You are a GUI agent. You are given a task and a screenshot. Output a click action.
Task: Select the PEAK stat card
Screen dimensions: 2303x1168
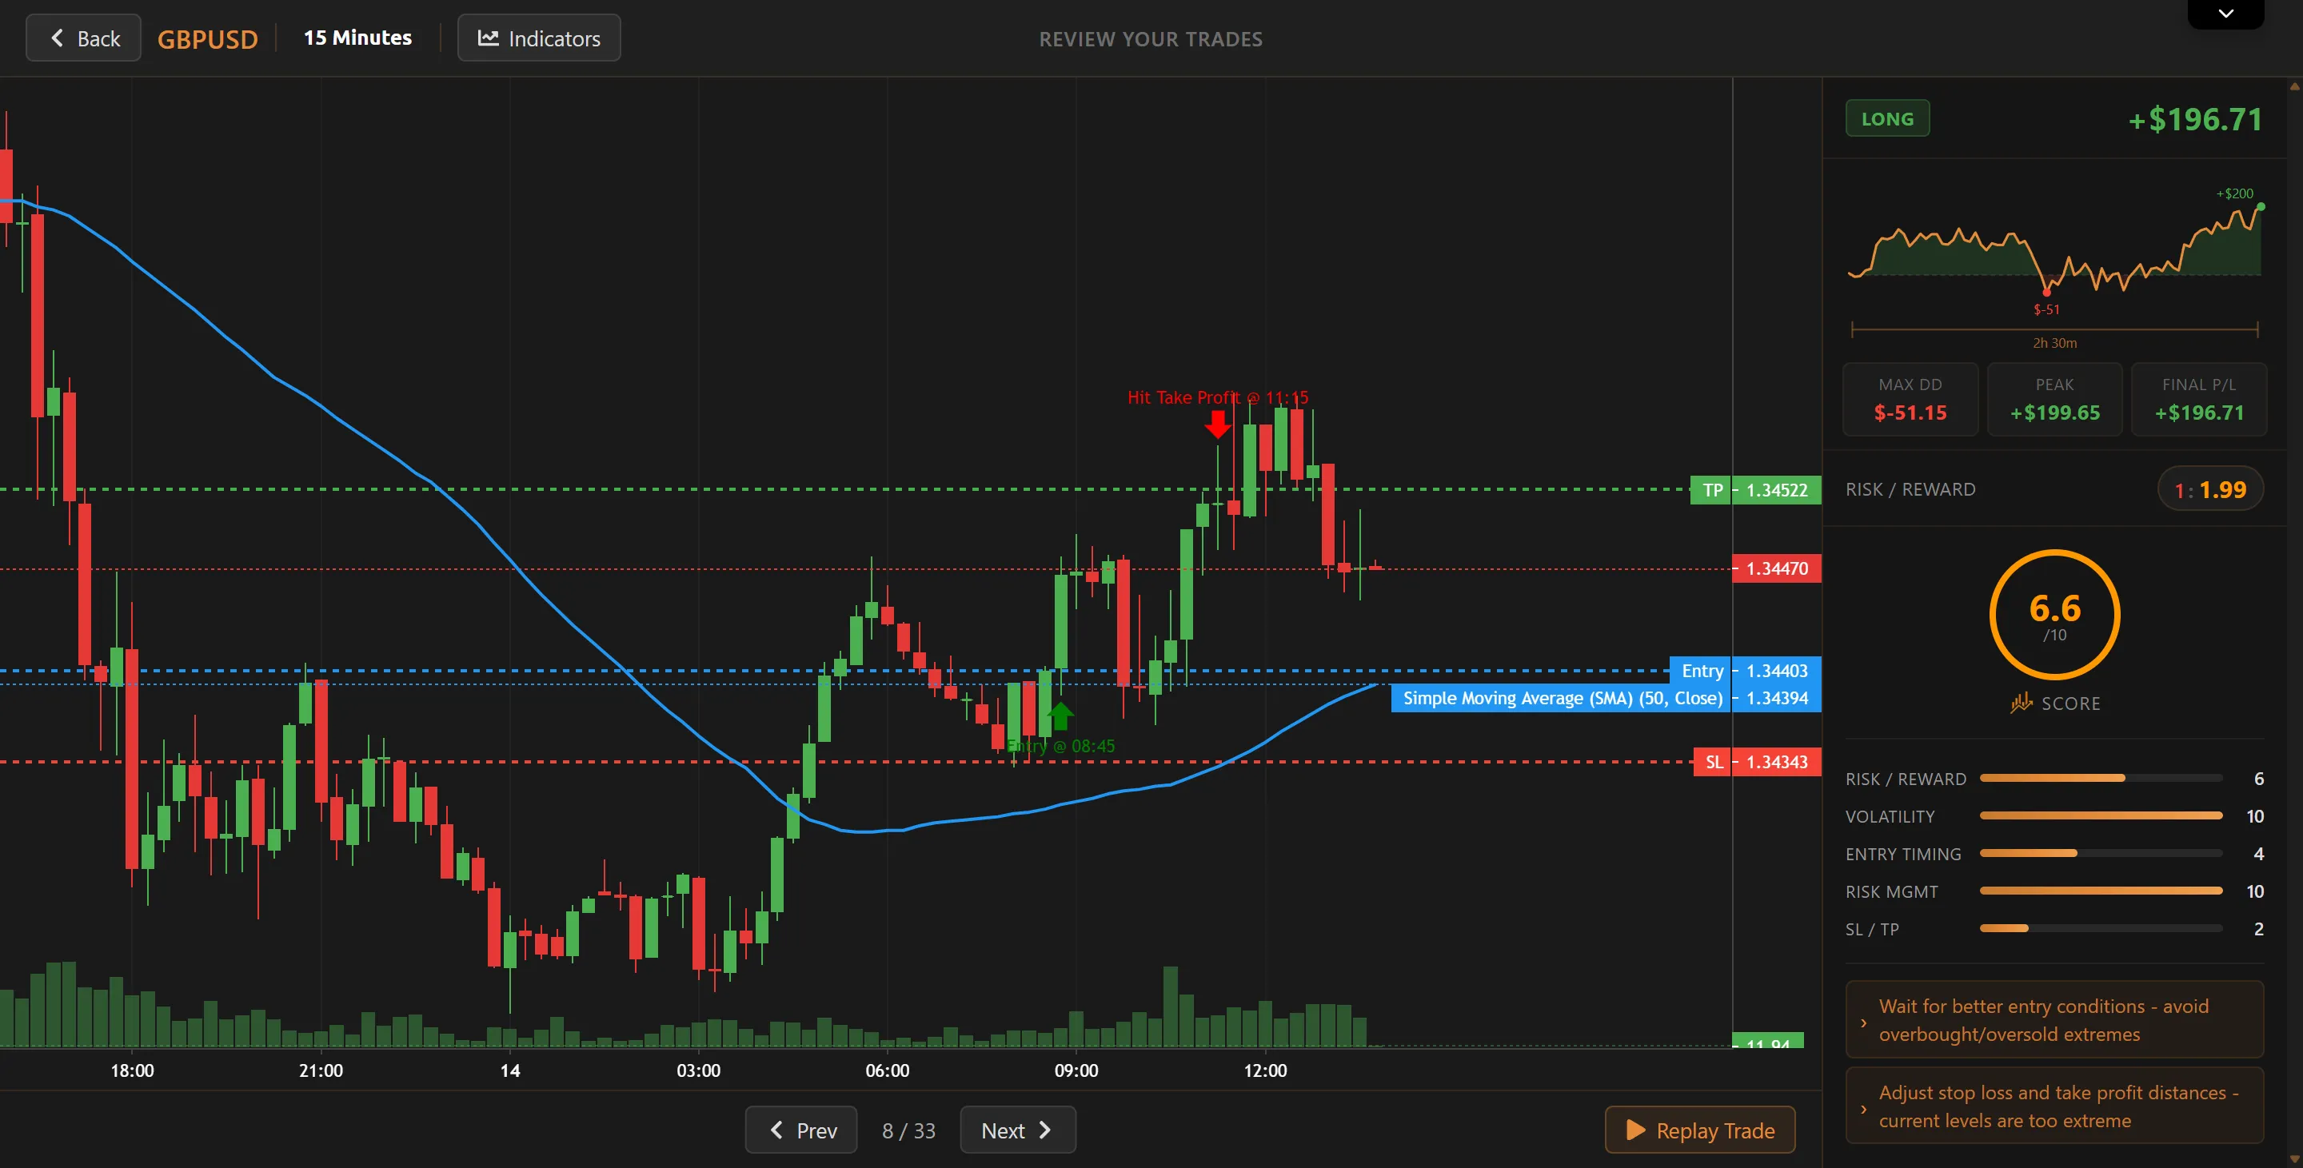point(2054,400)
